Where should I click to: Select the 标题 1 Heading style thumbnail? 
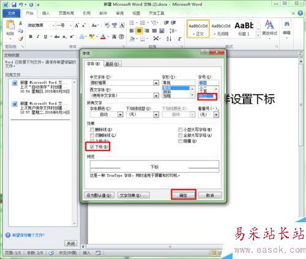pos(244,29)
